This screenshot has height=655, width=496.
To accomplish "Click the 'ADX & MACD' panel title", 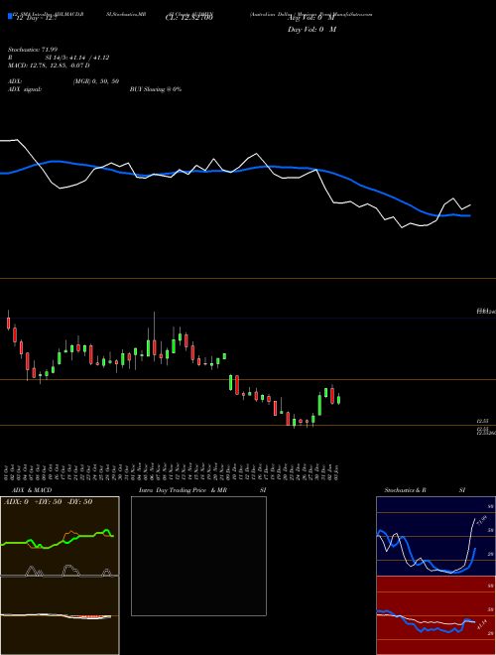I will [32, 490].
